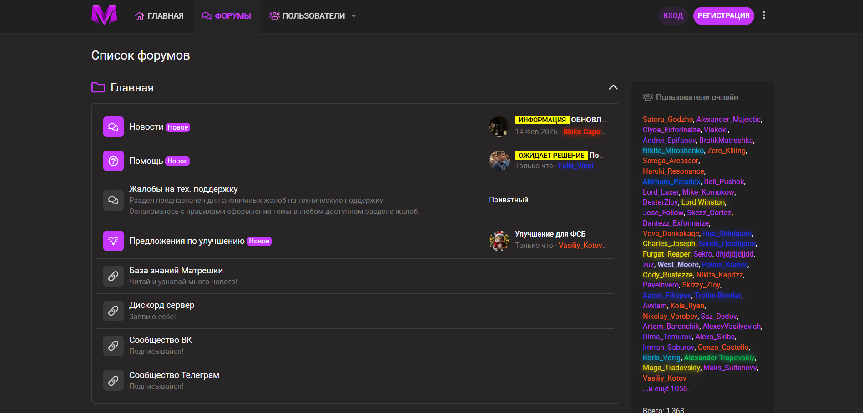The height and width of the screenshot is (413, 863).
Task: Click the avatar beside Улучшение для ФСБ
Action: 499,240
